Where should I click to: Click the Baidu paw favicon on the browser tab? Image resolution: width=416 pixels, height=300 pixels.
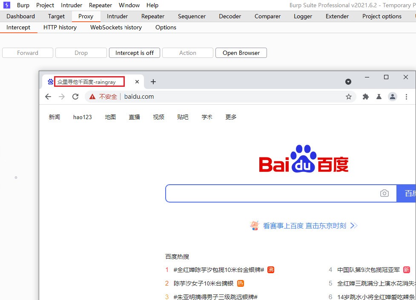[x=50, y=82]
